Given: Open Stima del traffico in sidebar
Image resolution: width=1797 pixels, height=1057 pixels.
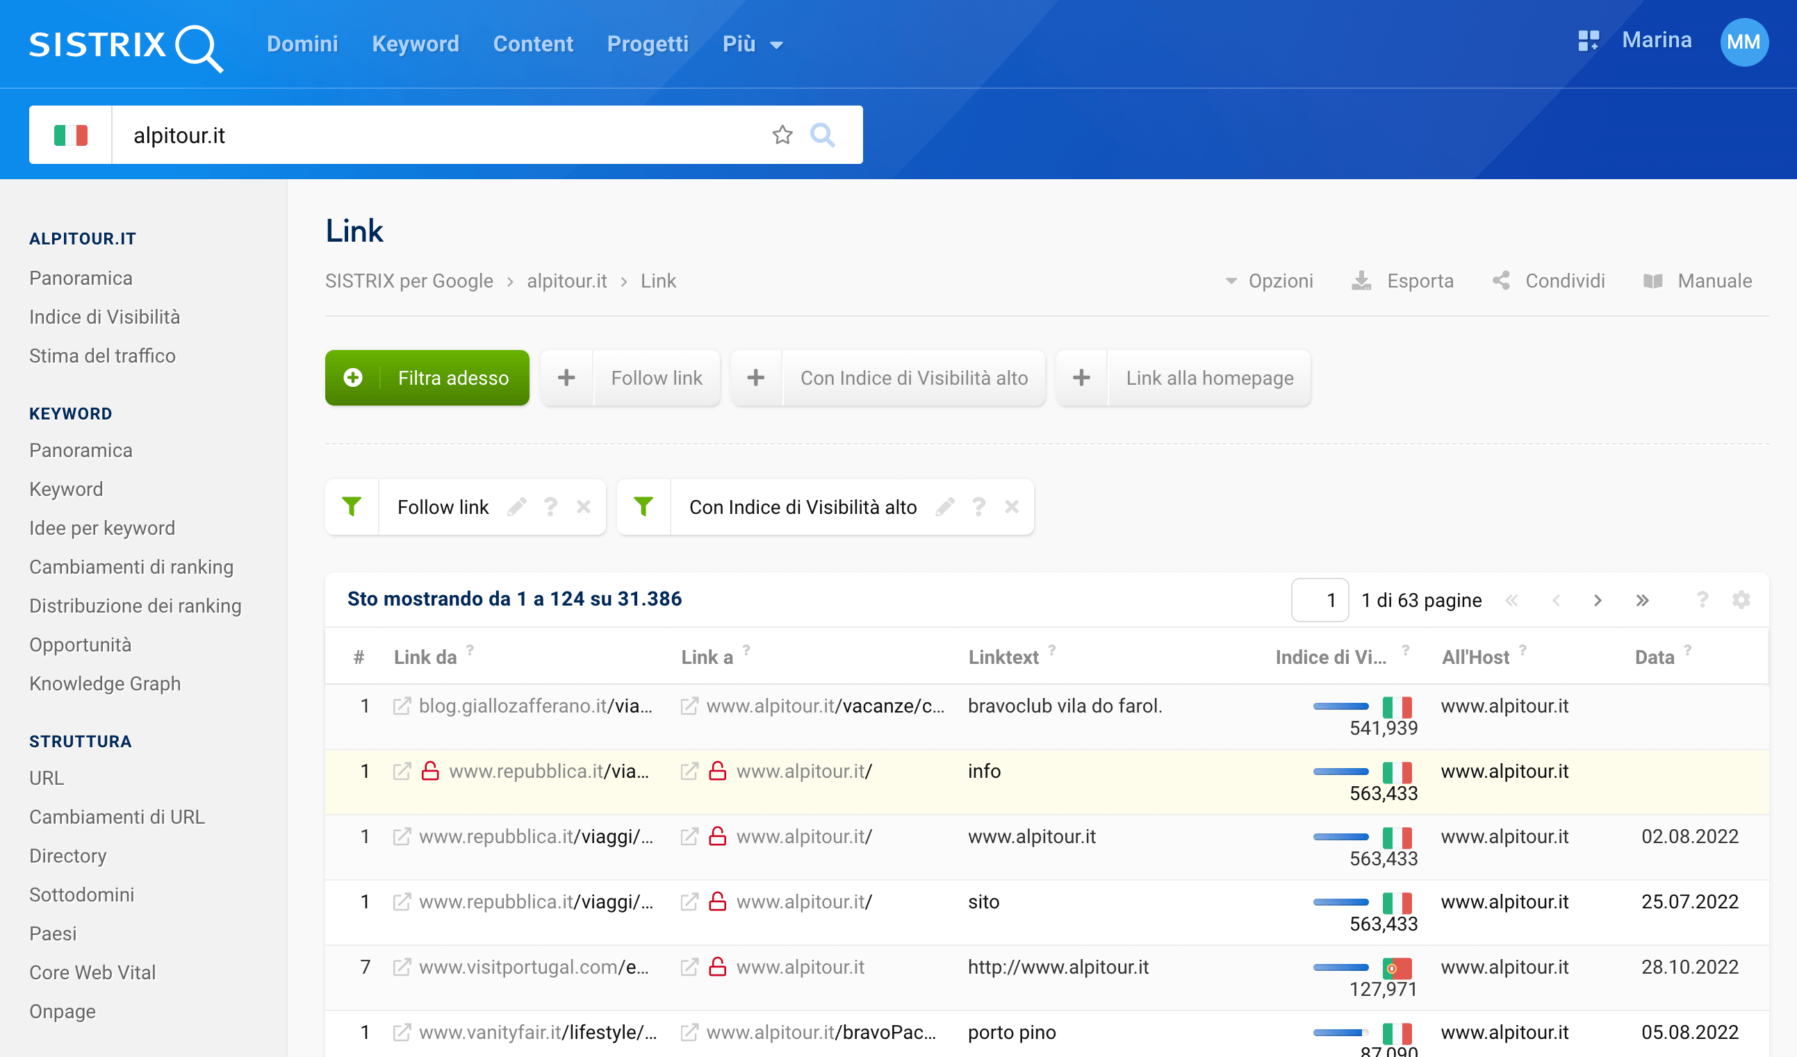Looking at the screenshot, I should pos(103,356).
